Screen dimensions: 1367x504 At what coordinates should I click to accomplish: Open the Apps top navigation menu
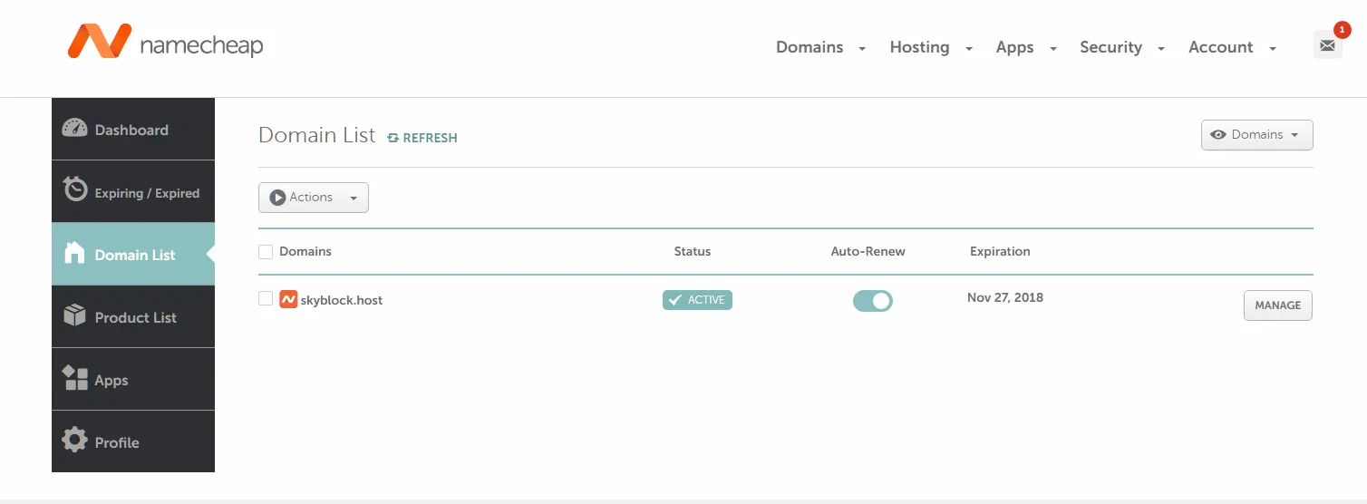1014,47
